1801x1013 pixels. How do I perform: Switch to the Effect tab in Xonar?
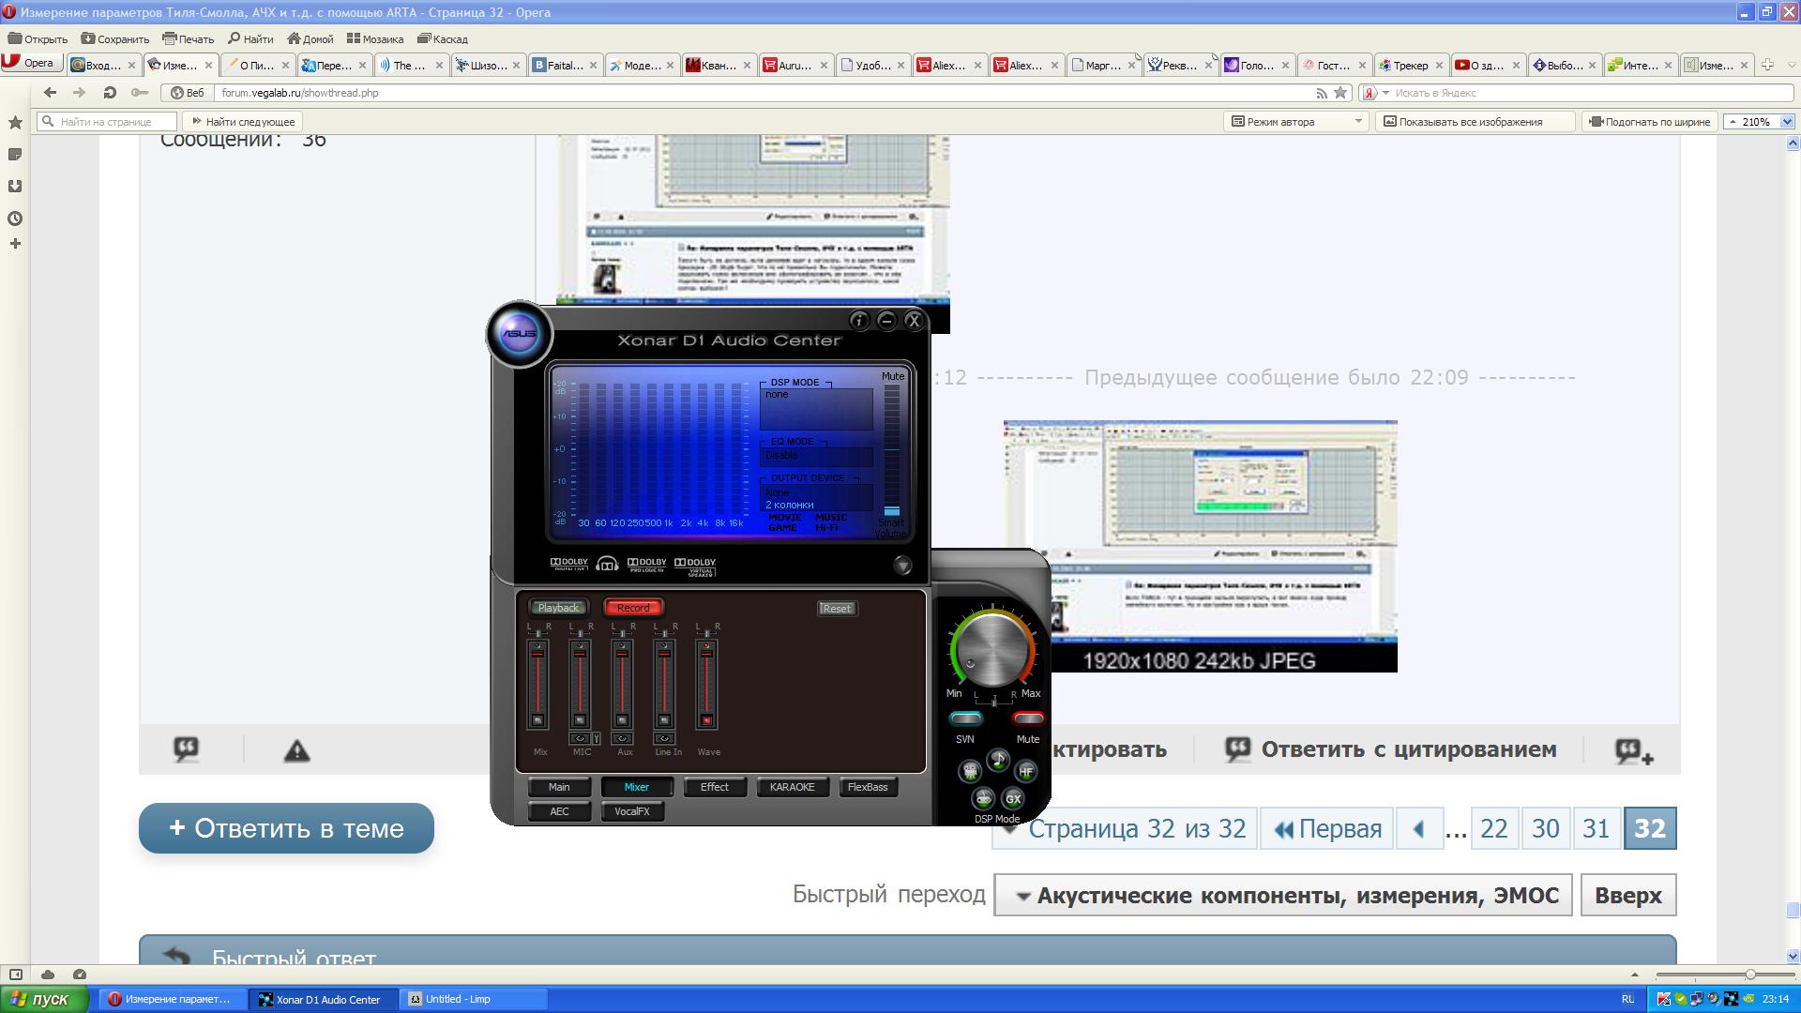(715, 787)
